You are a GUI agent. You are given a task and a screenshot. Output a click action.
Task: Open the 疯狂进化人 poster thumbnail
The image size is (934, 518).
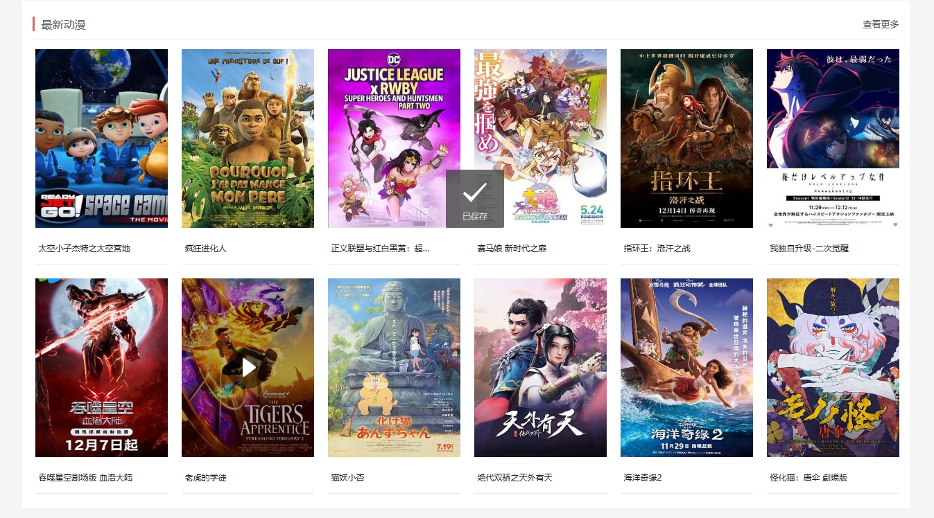(248, 139)
